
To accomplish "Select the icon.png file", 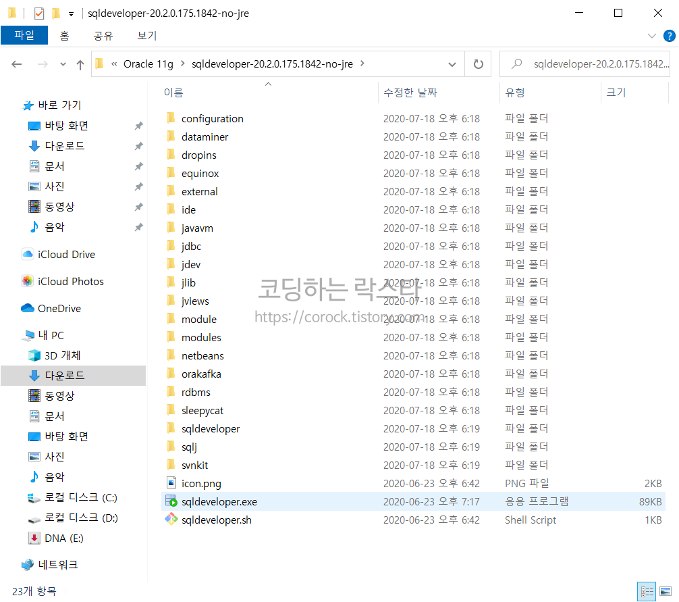I will coord(201,484).
